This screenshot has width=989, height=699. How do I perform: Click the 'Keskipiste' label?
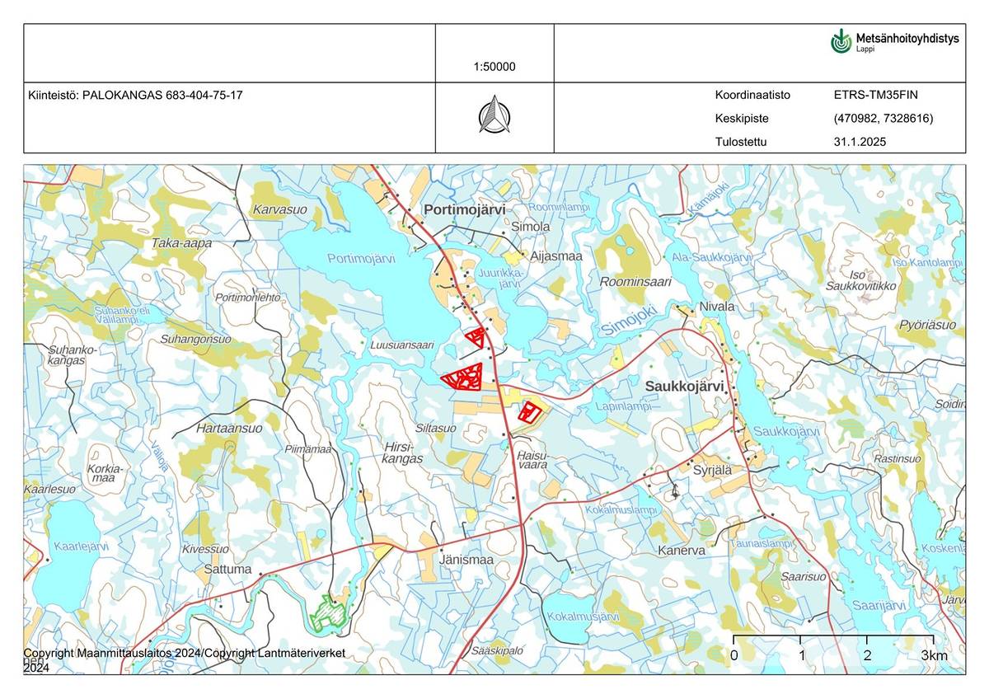point(742,118)
